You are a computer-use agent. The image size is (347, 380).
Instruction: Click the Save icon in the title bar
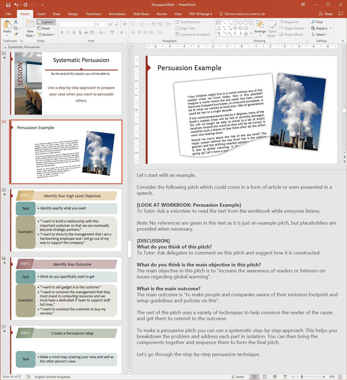coord(8,5)
